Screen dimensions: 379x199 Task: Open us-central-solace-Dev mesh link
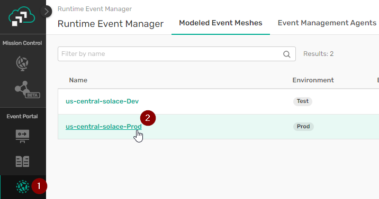(102, 101)
